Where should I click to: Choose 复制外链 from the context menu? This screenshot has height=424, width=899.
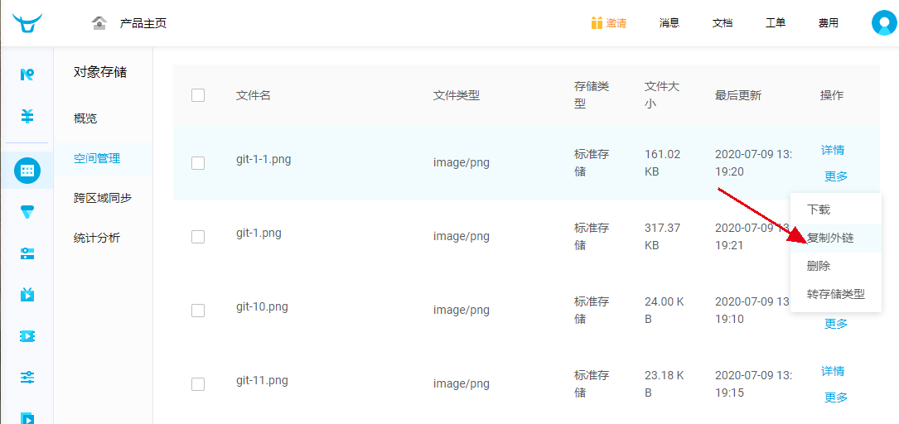830,238
